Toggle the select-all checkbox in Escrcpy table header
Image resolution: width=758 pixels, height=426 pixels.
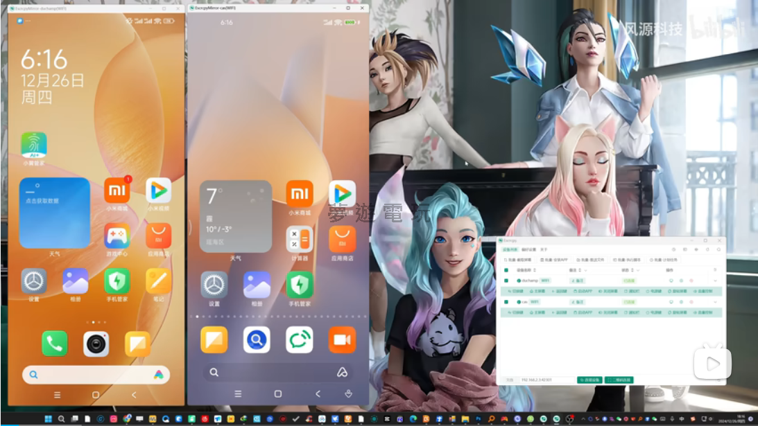click(x=506, y=270)
